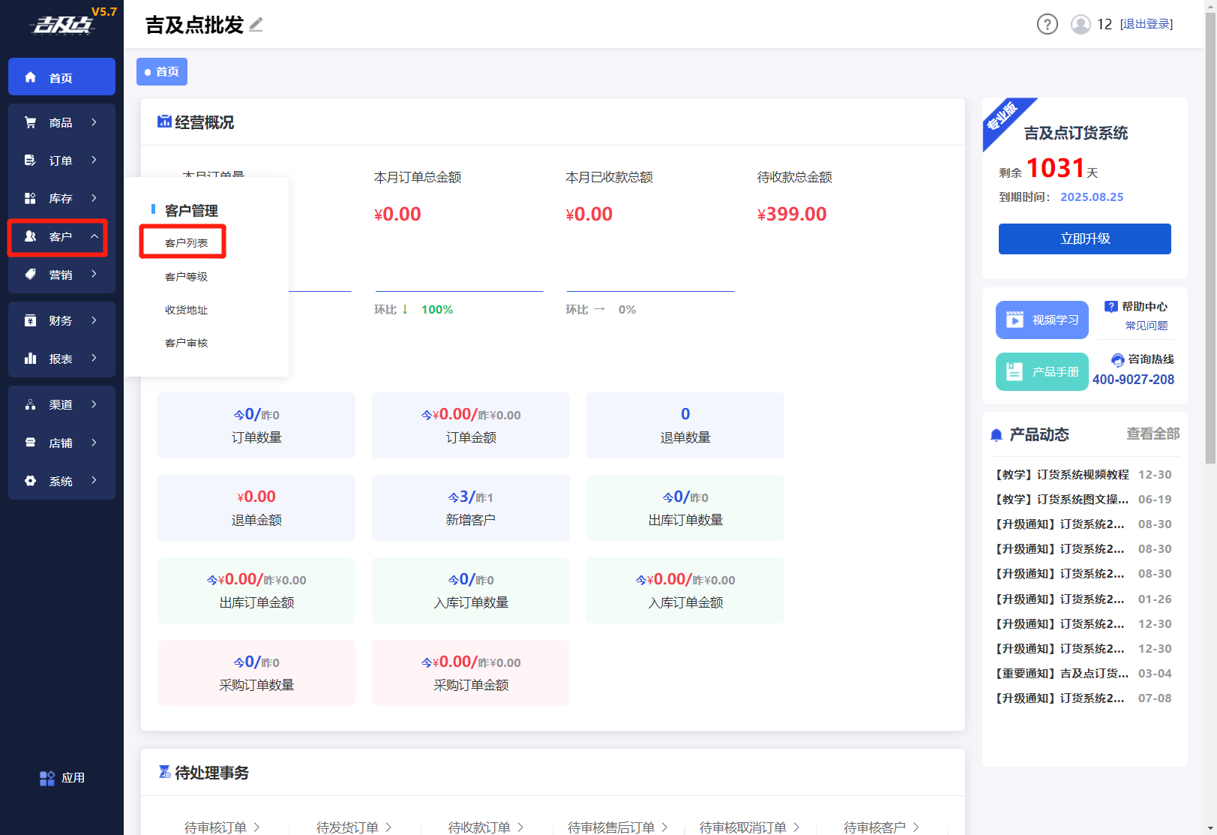Click the 系统 gear icon in sidebar
1217x835 pixels.
[31, 481]
